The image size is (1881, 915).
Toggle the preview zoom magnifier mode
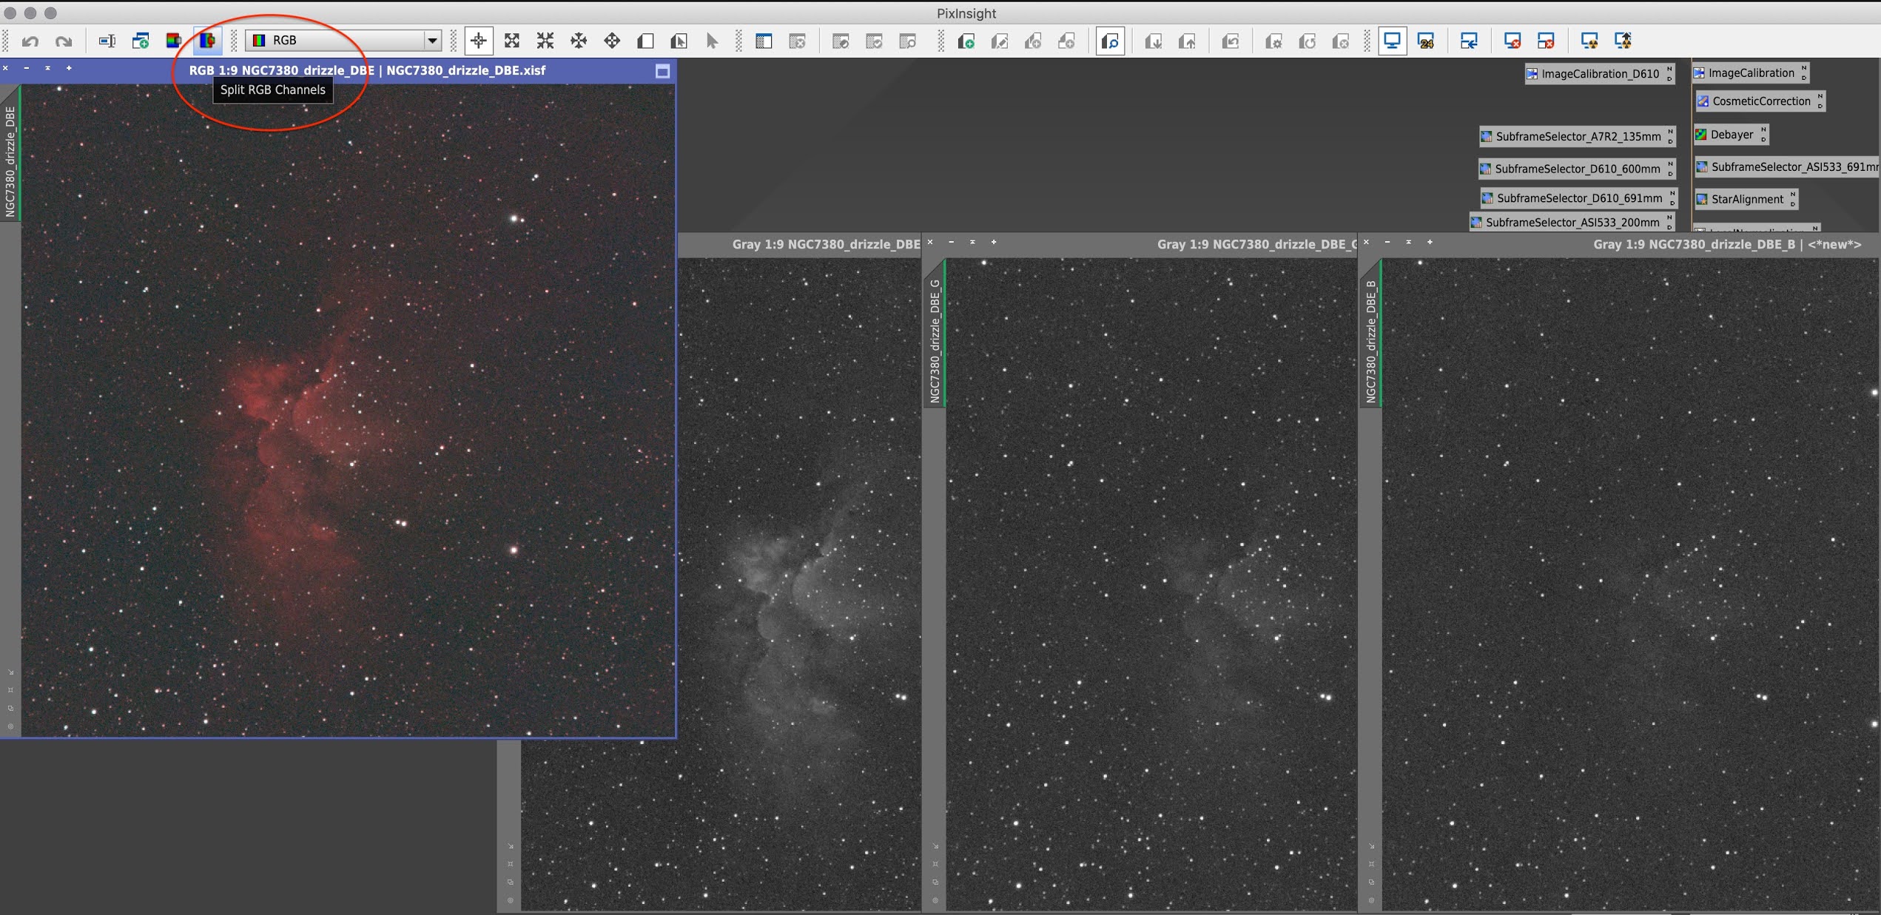pyautogui.click(x=1110, y=41)
